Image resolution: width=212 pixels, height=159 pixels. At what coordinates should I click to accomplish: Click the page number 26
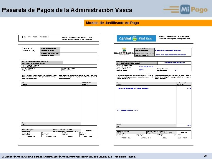(205, 156)
